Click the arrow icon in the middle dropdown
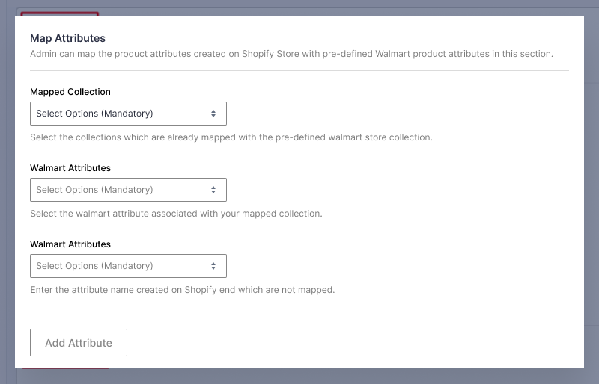Screen dimensions: 599x384 pyautogui.click(x=213, y=190)
